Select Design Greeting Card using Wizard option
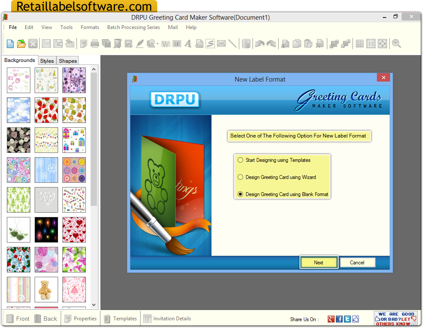 277,177
